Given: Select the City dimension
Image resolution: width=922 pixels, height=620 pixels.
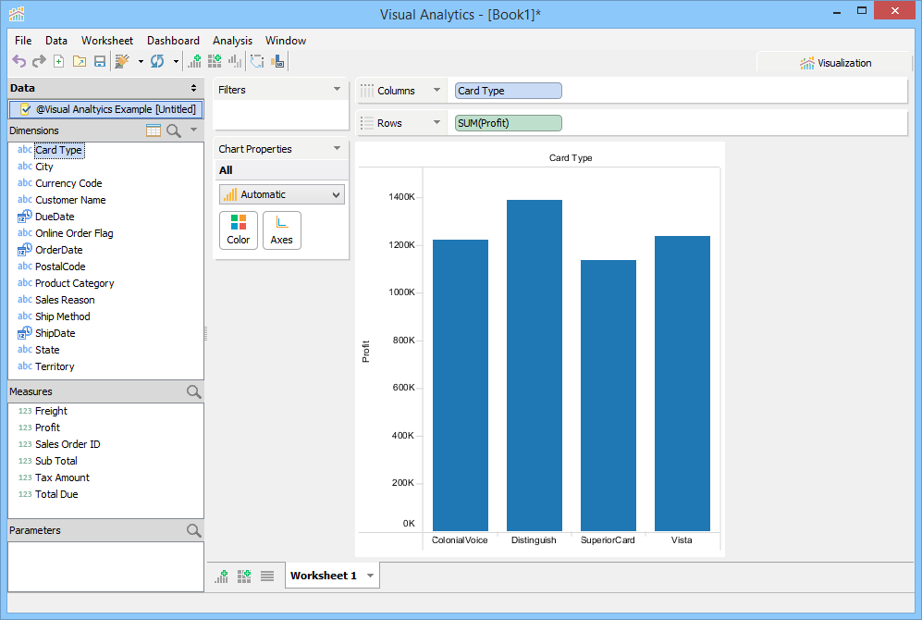Looking at the screenshot, I should pos(44,167).
